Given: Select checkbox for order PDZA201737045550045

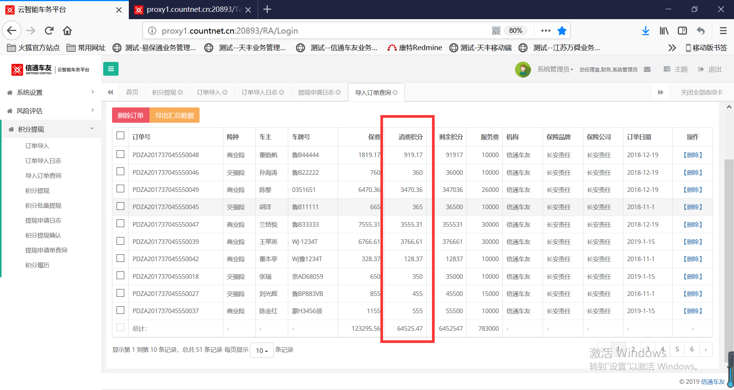Looking at the screenshot, I should pos(120,206).
